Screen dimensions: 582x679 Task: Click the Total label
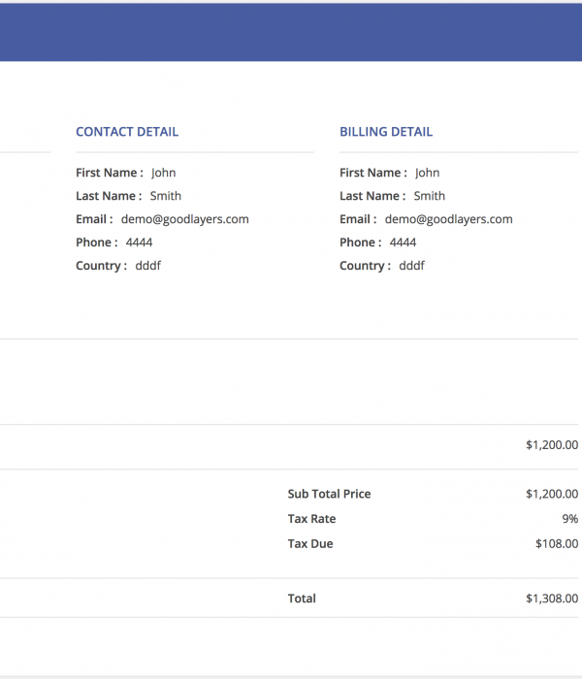point(302,598)
